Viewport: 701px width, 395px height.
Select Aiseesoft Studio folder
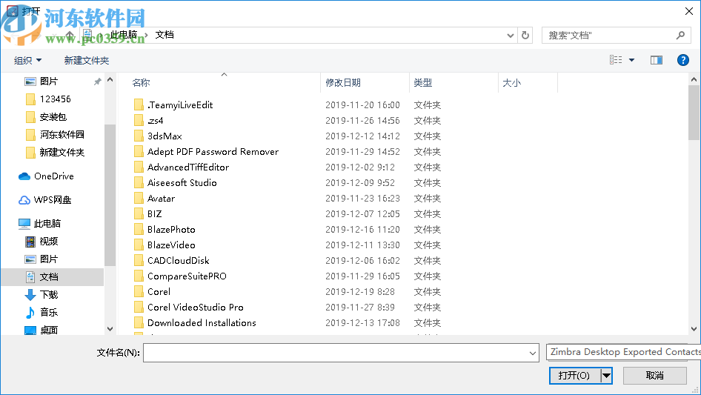tap(176, 183)
